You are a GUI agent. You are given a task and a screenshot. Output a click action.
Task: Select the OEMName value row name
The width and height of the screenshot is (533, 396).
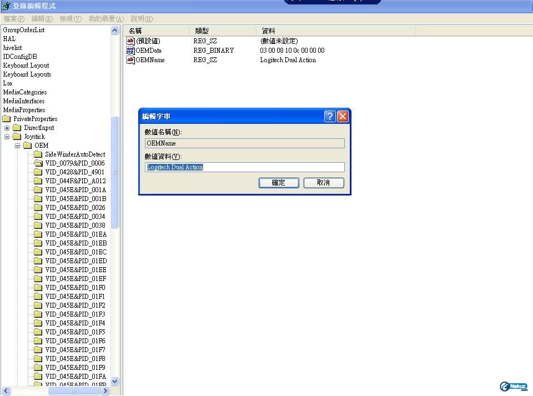tap(150, 60)
